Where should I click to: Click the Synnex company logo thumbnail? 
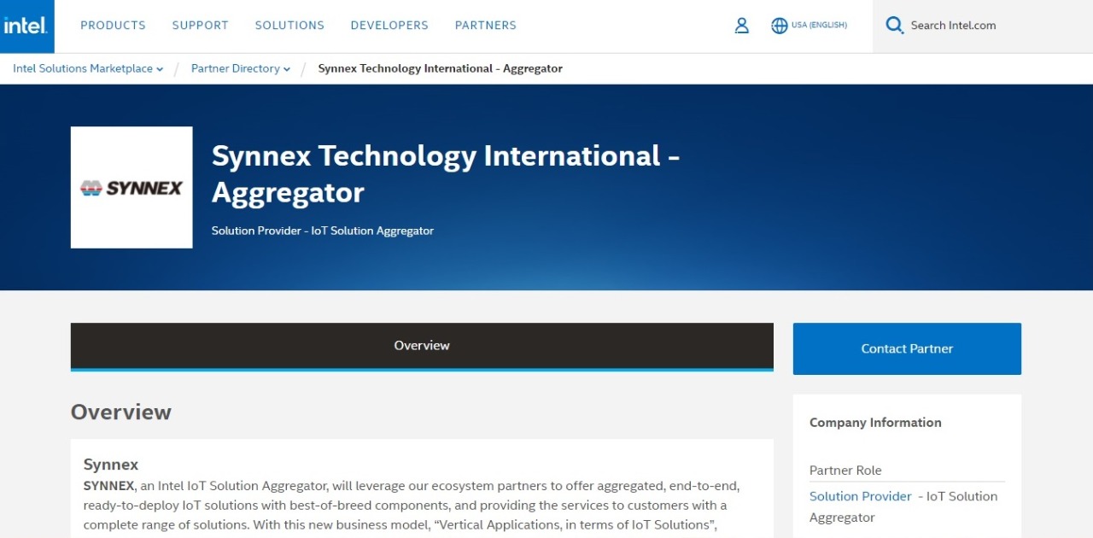(x=132, y=187)
